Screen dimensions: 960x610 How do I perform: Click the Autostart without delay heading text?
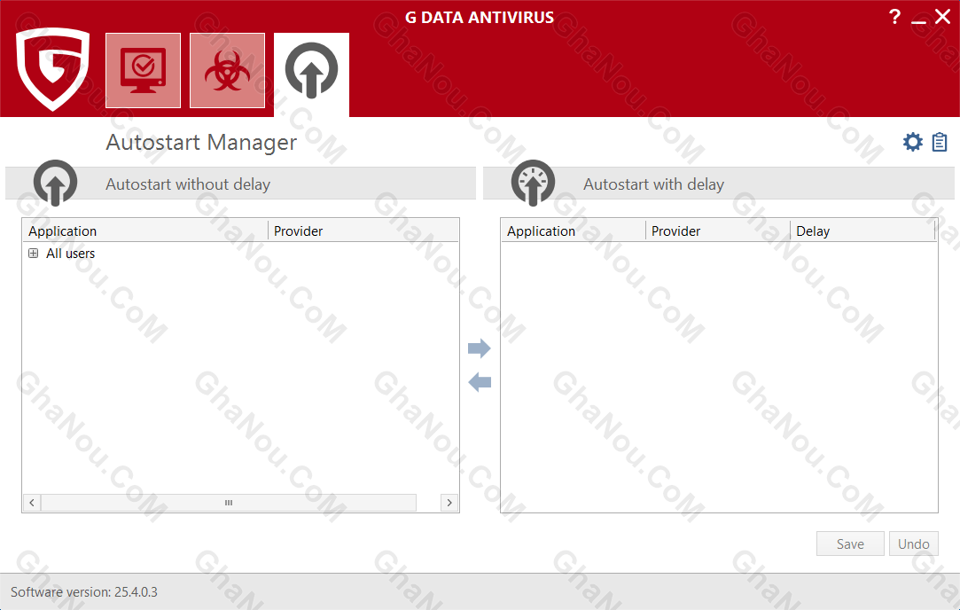(x=188, y=184)
